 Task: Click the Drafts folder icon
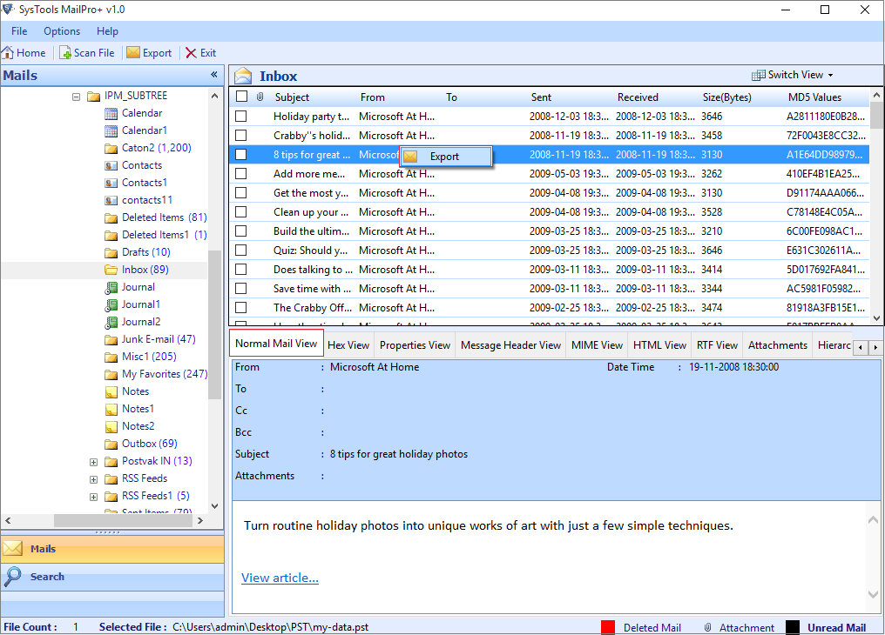pos(111,252)
